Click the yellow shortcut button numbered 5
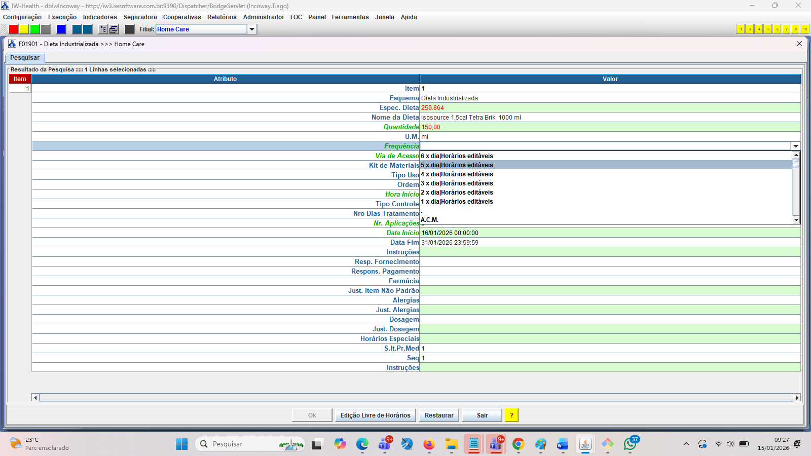 [x=768, y=29]
